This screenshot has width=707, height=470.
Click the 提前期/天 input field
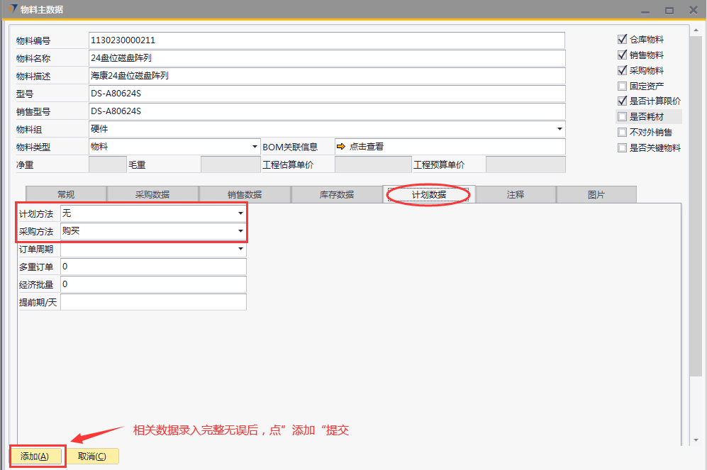(153, 303)
